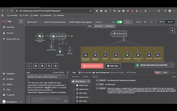Reset chat session refresh icon
This screenshot has height=111, width=177.
pos(67,73)
